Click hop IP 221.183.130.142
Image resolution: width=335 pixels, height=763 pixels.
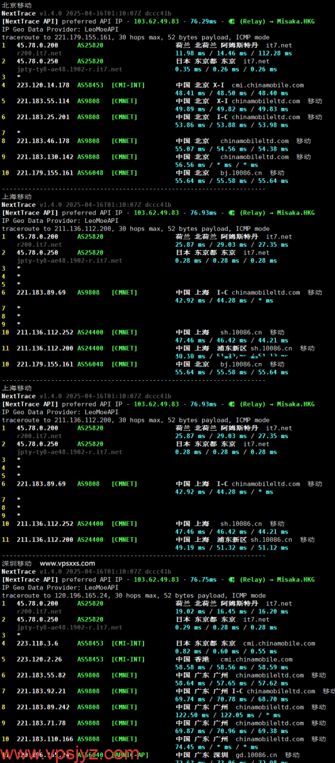pos(45,157)
